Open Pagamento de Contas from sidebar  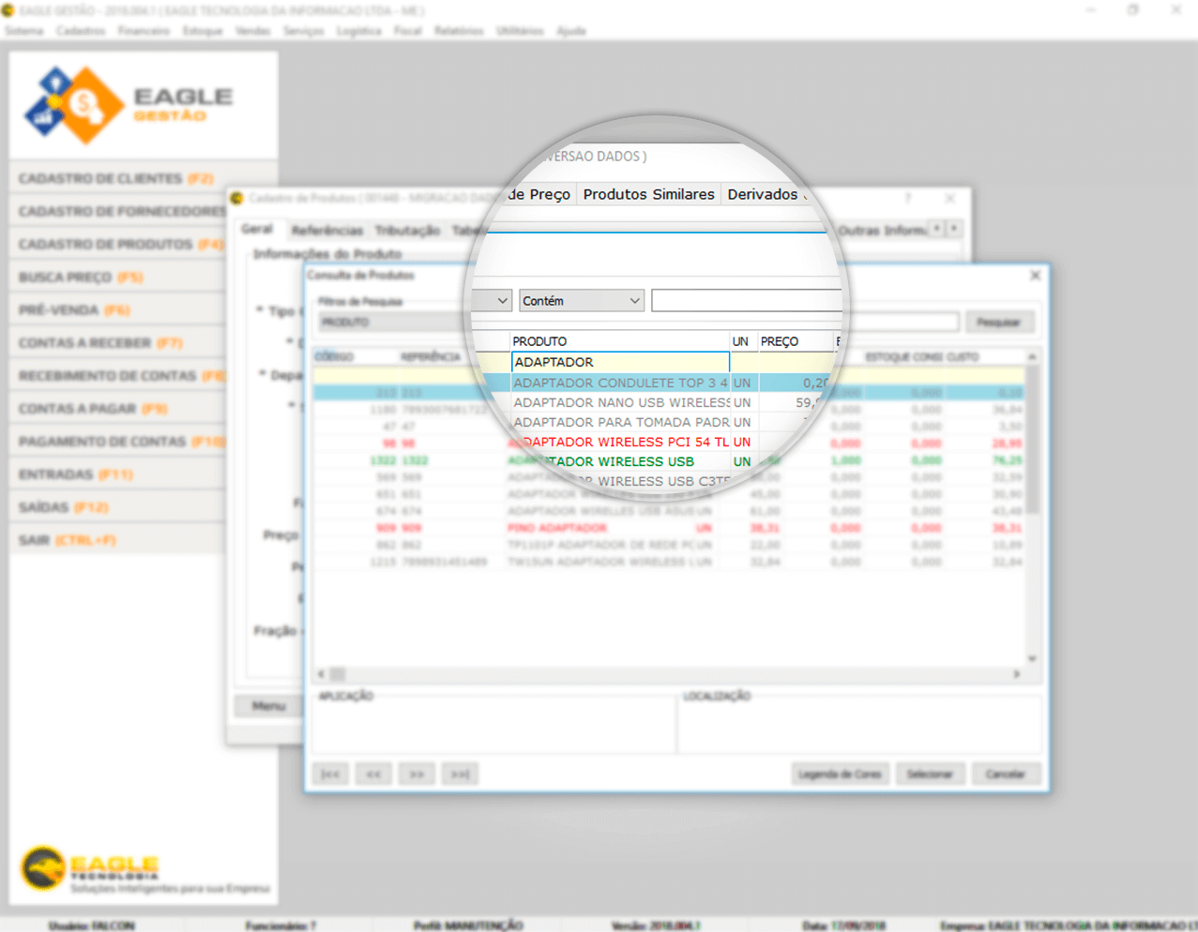click(x=117, y=441)
